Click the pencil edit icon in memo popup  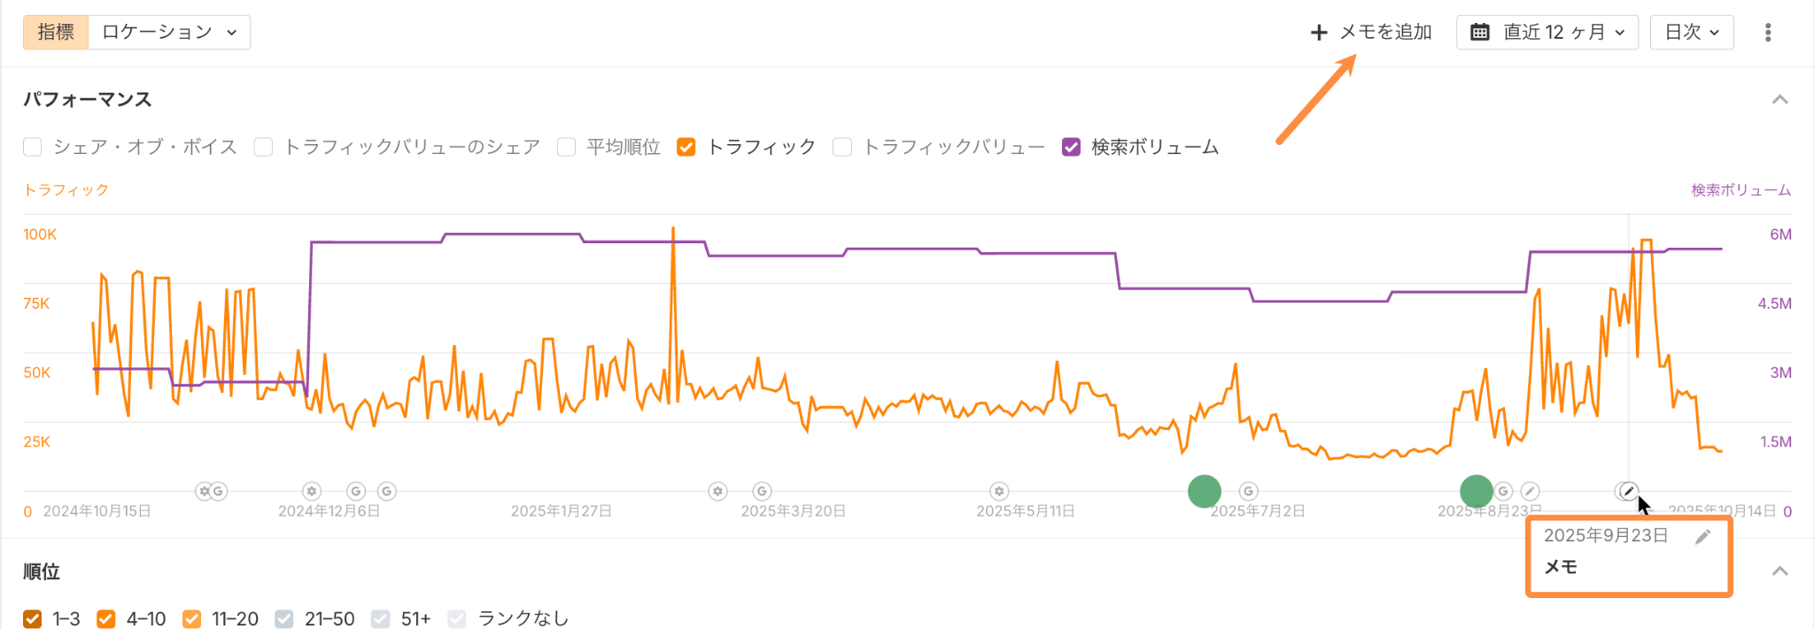pyautogui.click(x=1702, y=537)
